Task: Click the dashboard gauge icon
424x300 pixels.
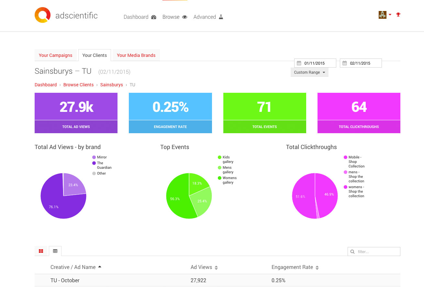Action: 154,17
